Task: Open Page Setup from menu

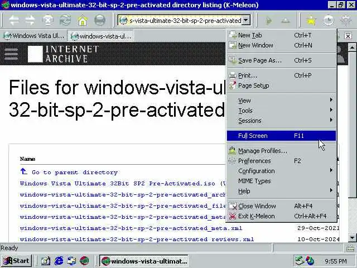Action: click(x=281, y=85)
